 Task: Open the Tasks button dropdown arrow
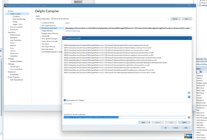click(x=149, y=122)
